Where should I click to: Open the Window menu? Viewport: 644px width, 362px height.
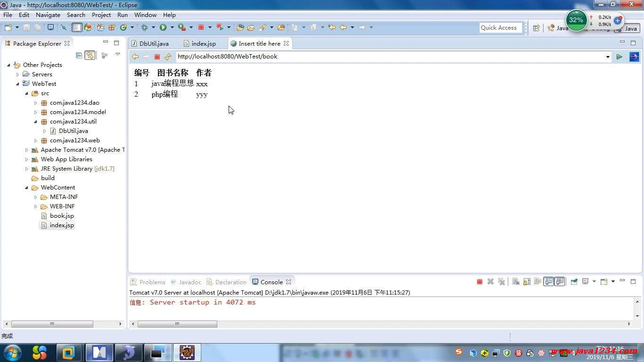click(x=145, y=15)
